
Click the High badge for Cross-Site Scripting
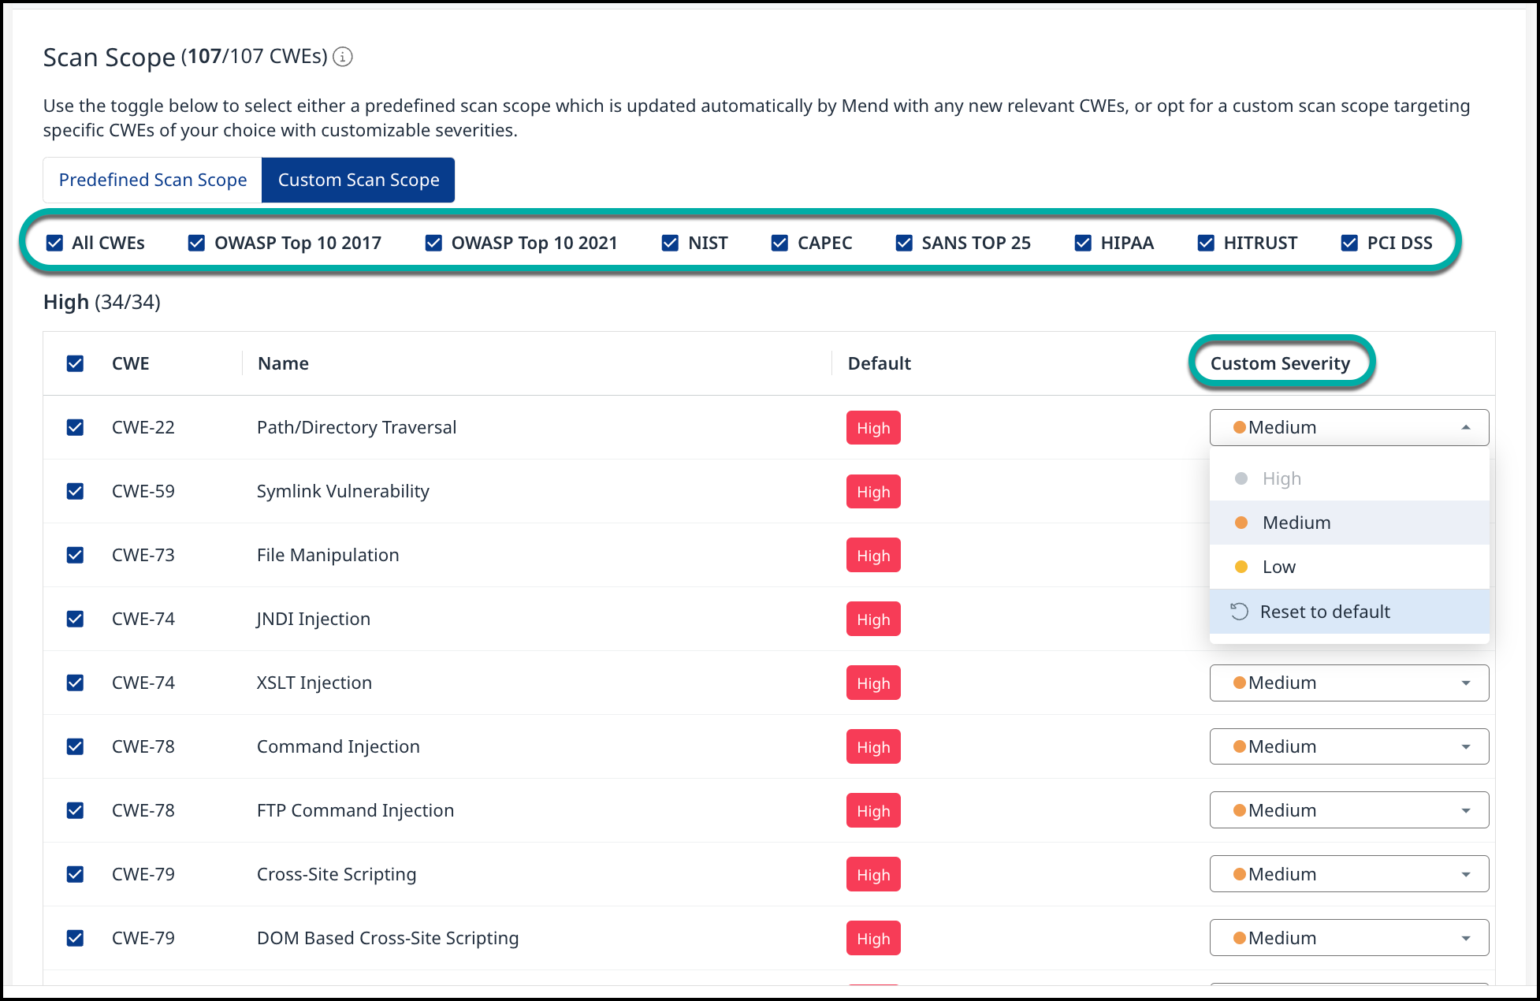(x=873, y=875)
